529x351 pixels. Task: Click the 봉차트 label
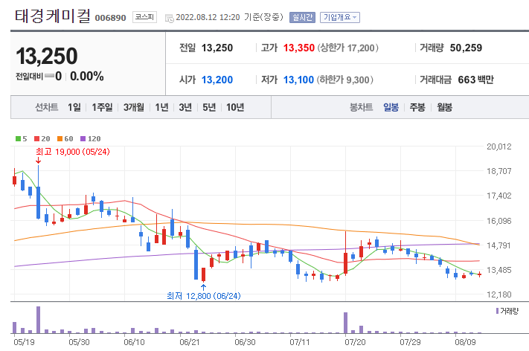pyautogui.click(x=361, y=107)
